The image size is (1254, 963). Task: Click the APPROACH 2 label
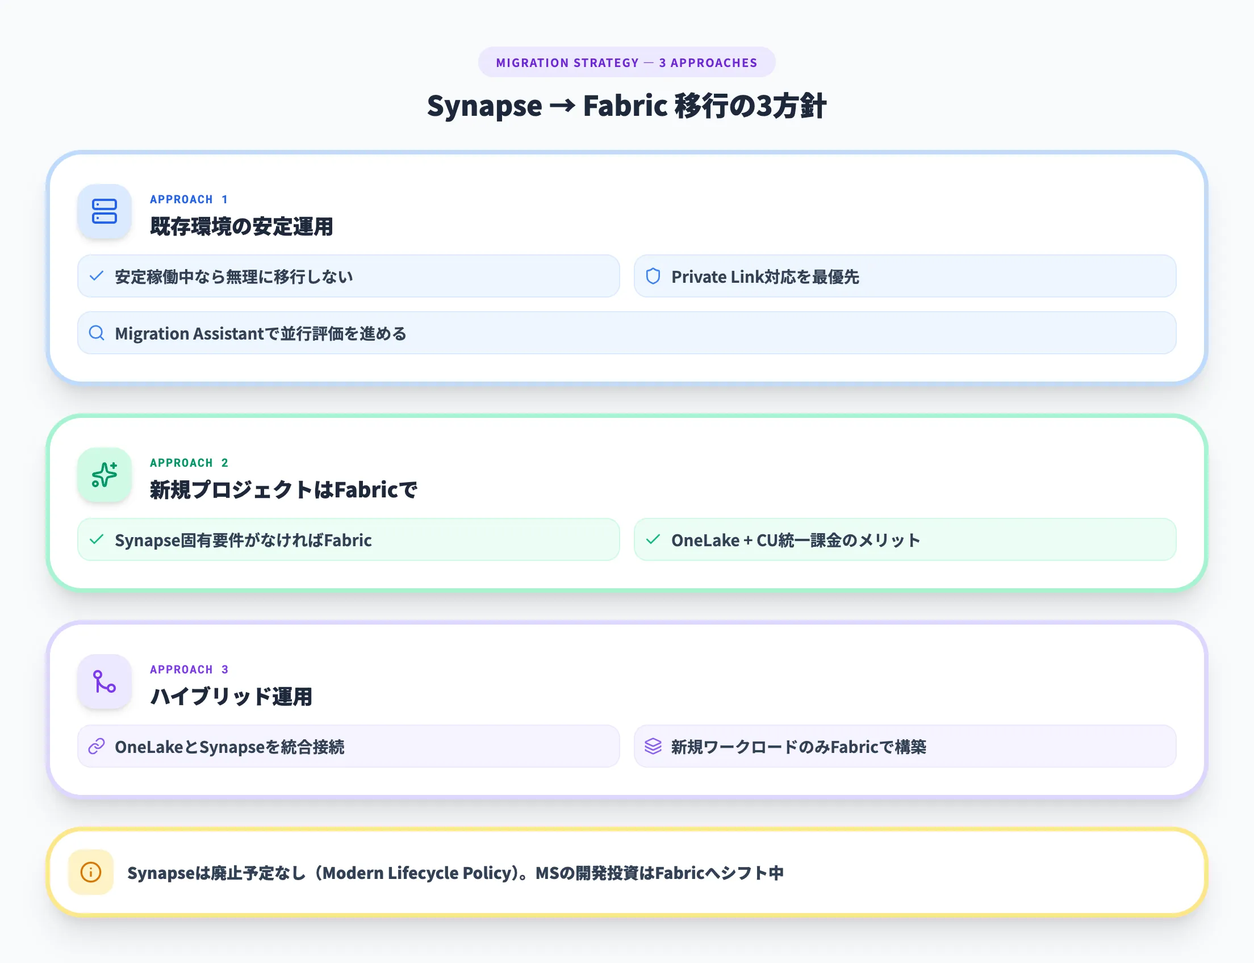189,463
